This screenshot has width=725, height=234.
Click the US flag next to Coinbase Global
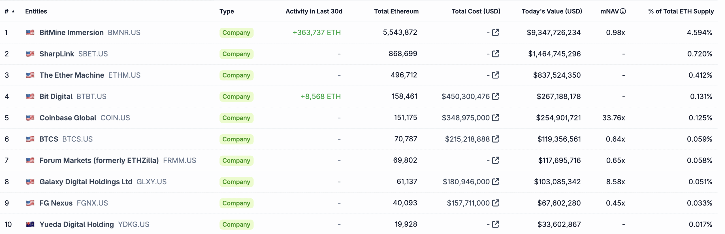tap(30, 118)
